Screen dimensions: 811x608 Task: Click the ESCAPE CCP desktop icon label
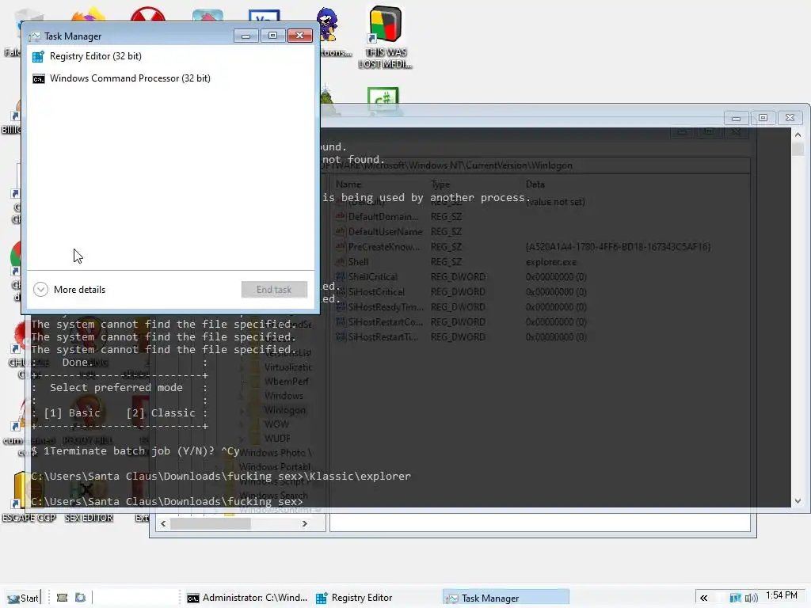pyautogui.click(x=29, y=518)
